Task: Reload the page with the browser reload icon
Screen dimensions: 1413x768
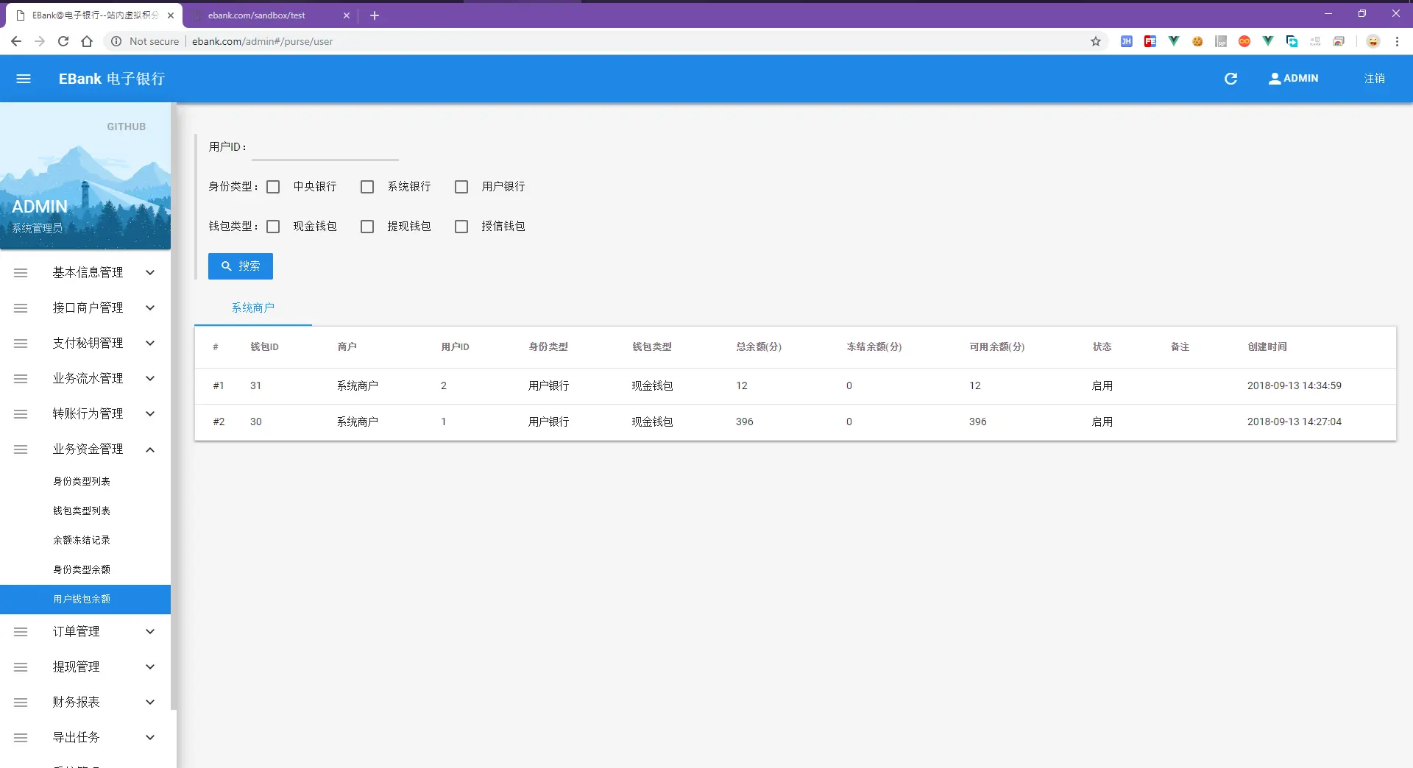Action: (63, 41)
